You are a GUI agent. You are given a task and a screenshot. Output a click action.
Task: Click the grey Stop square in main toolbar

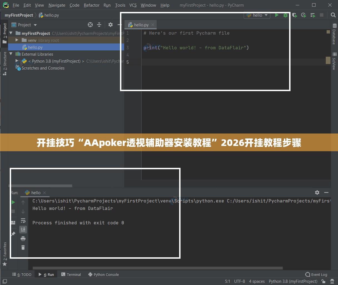pyautogui.click(x=322, y=15)
